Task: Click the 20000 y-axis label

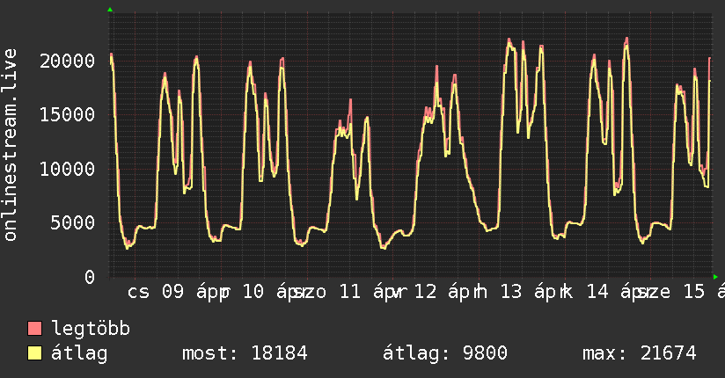Action: 67,61
